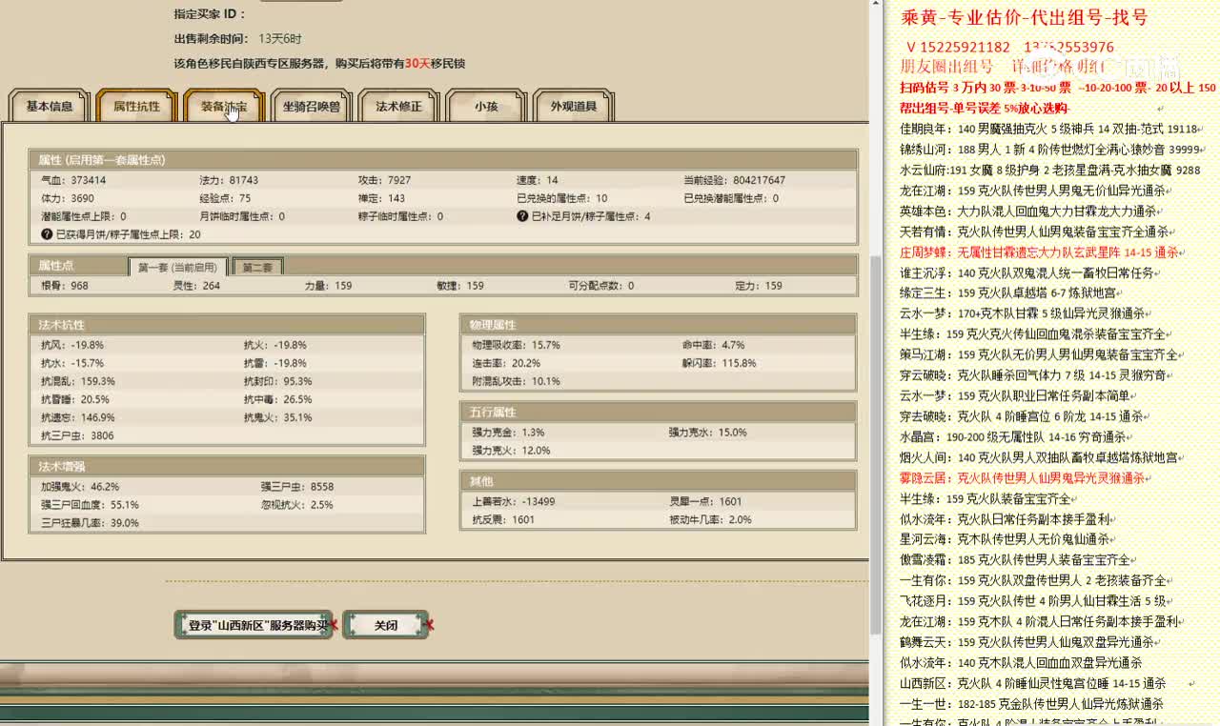The image size is (1220, 726).
Task: Click the 法力: 81743 value
Action: pyautogui.click(x=229, y=180)
